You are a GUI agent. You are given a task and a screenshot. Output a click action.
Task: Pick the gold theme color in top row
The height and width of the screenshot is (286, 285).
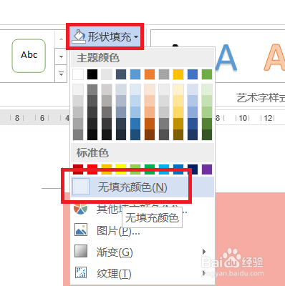pos(178,74)
